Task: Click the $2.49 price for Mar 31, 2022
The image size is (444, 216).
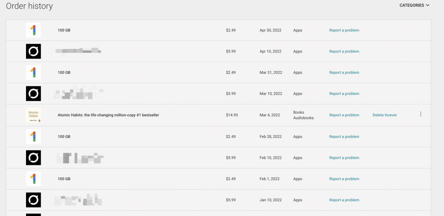Action: point(231,72)
